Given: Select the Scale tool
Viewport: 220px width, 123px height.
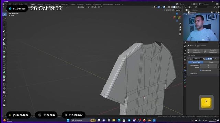Looking at the screenshot, I should [4, 31].
